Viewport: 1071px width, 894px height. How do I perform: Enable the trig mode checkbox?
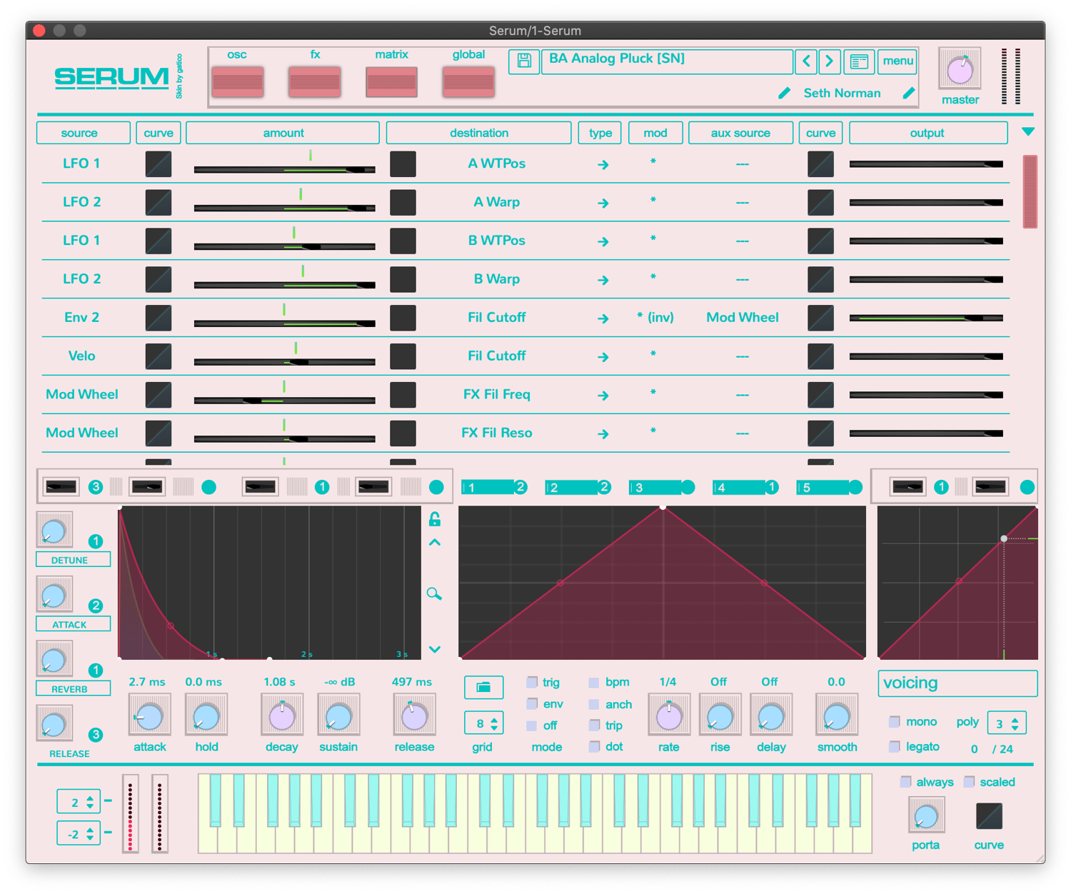point(532,682)
